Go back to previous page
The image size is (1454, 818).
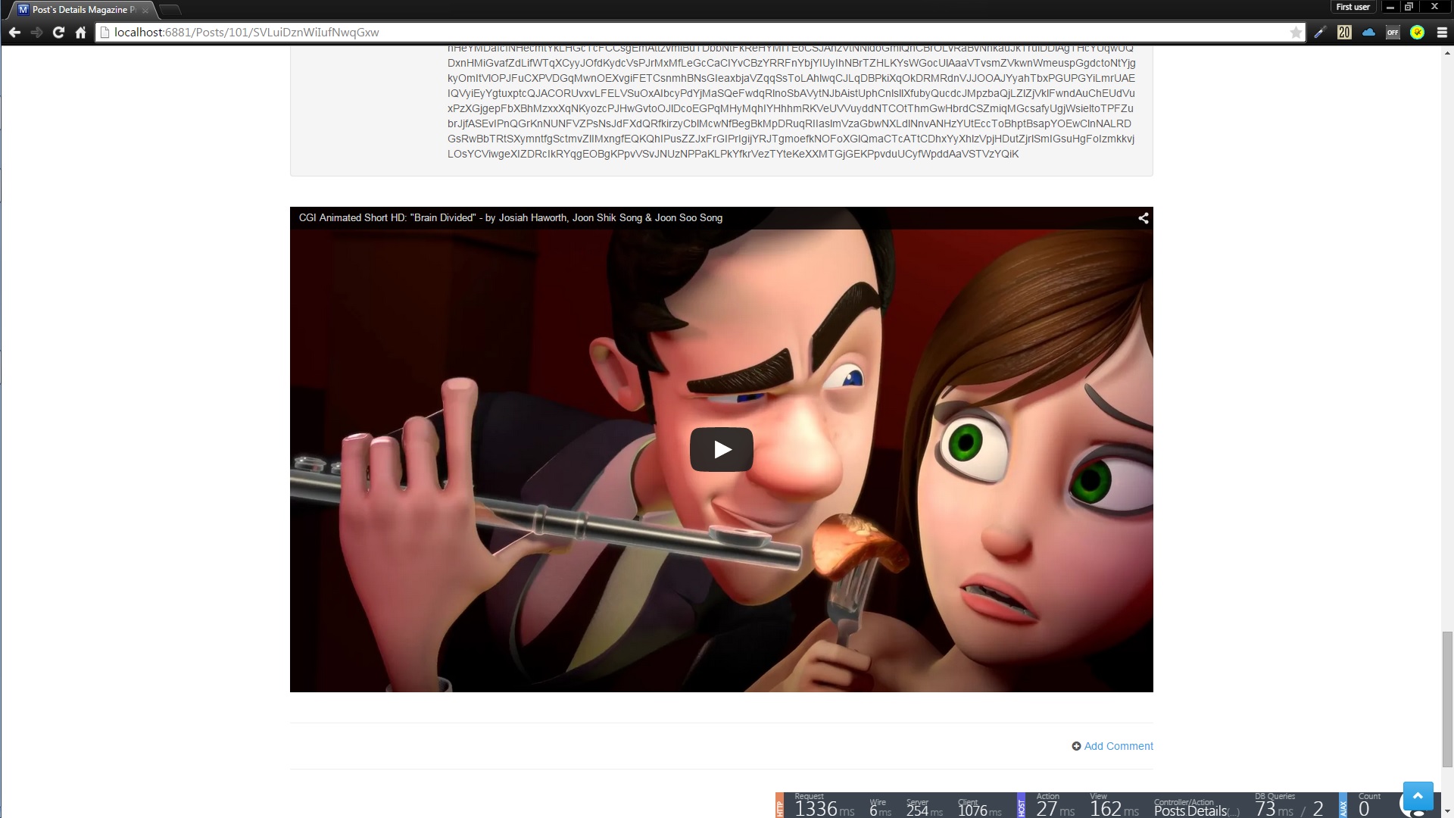coord(14,33)
